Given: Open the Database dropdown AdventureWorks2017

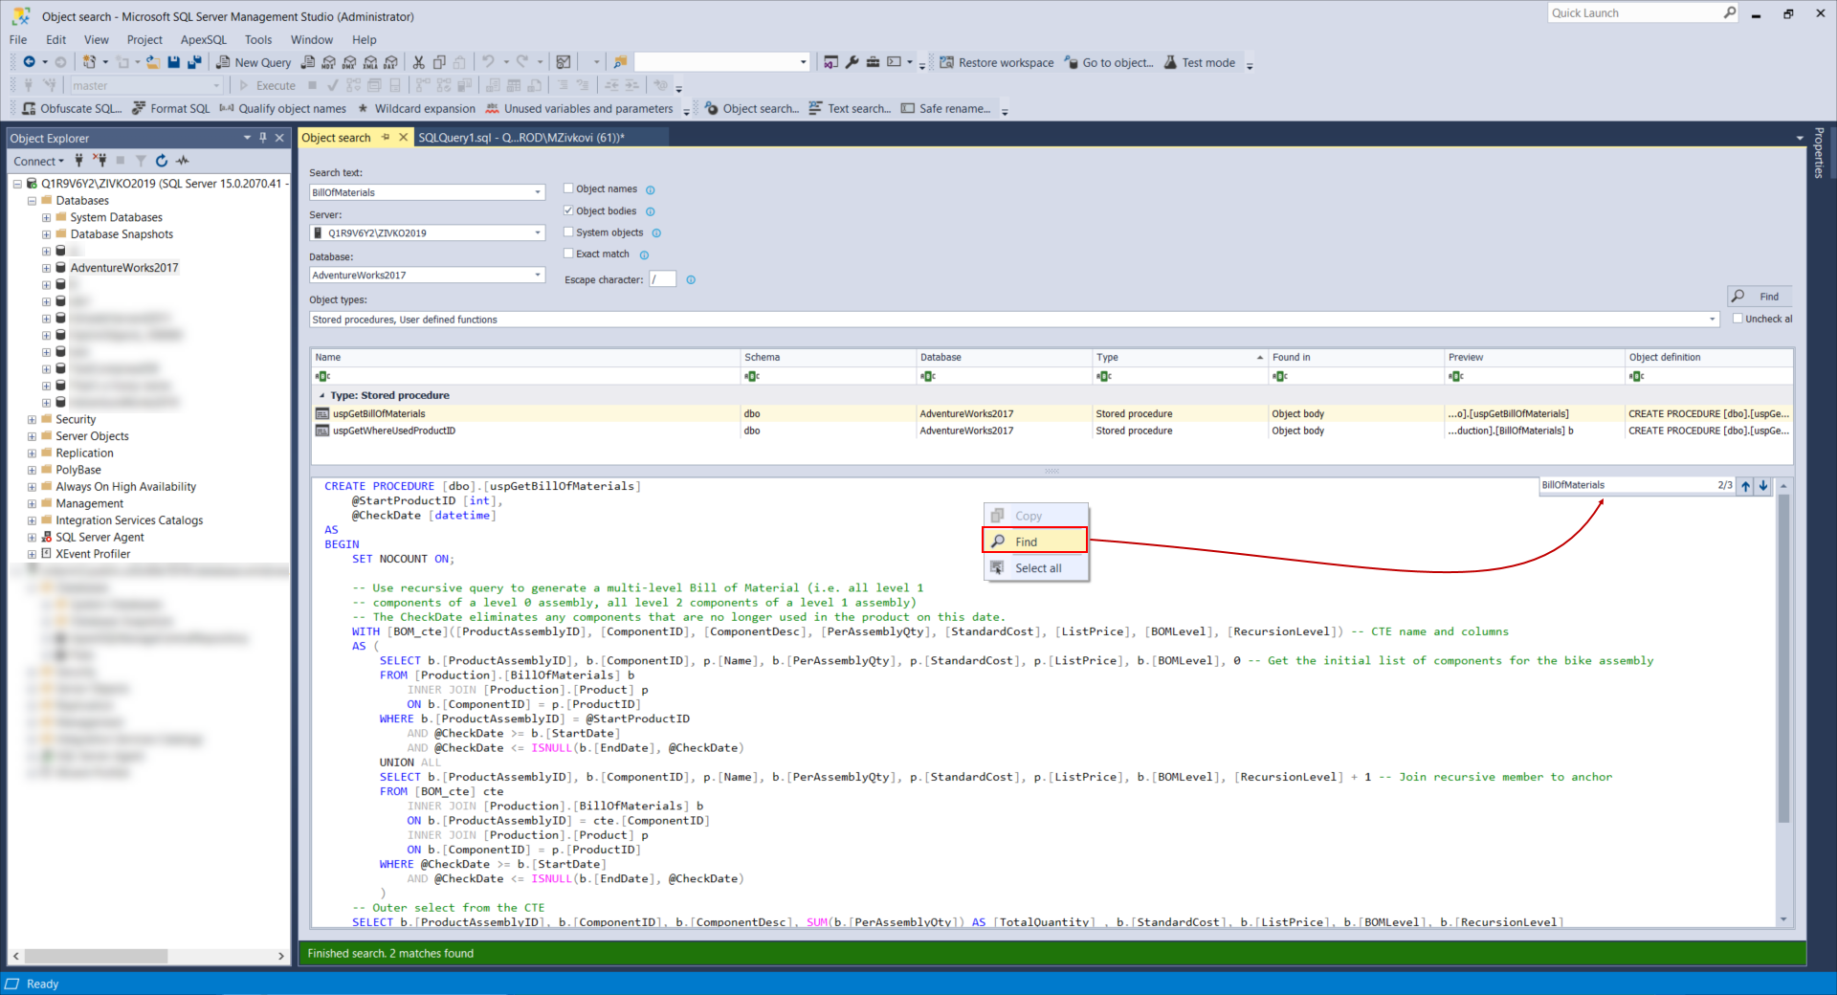Looking at the screenshot, I should [x=427, y=275].
